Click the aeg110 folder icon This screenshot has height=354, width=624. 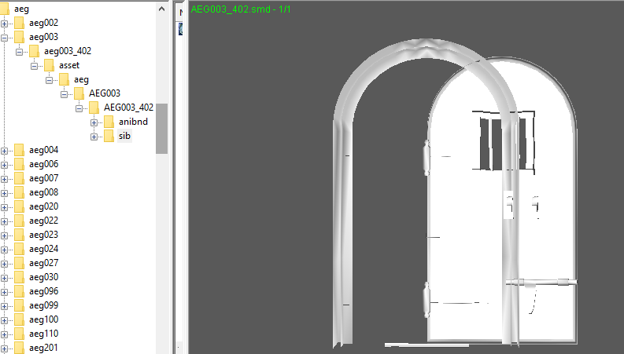coord(19,334)
